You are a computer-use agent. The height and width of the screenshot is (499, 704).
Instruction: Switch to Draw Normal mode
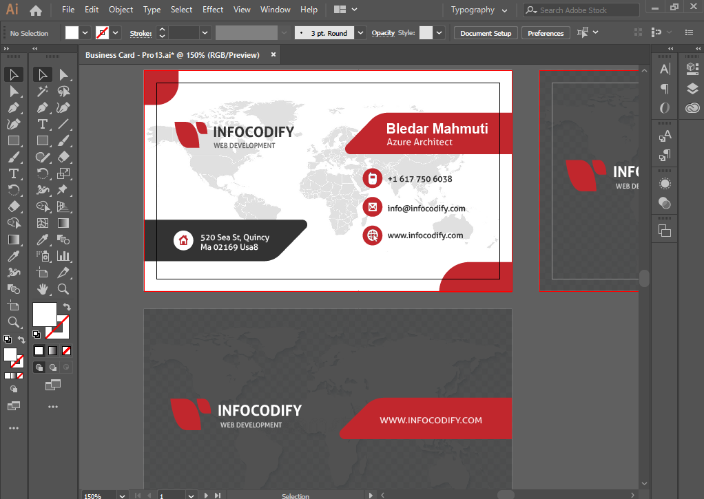[x=39, y=368]
